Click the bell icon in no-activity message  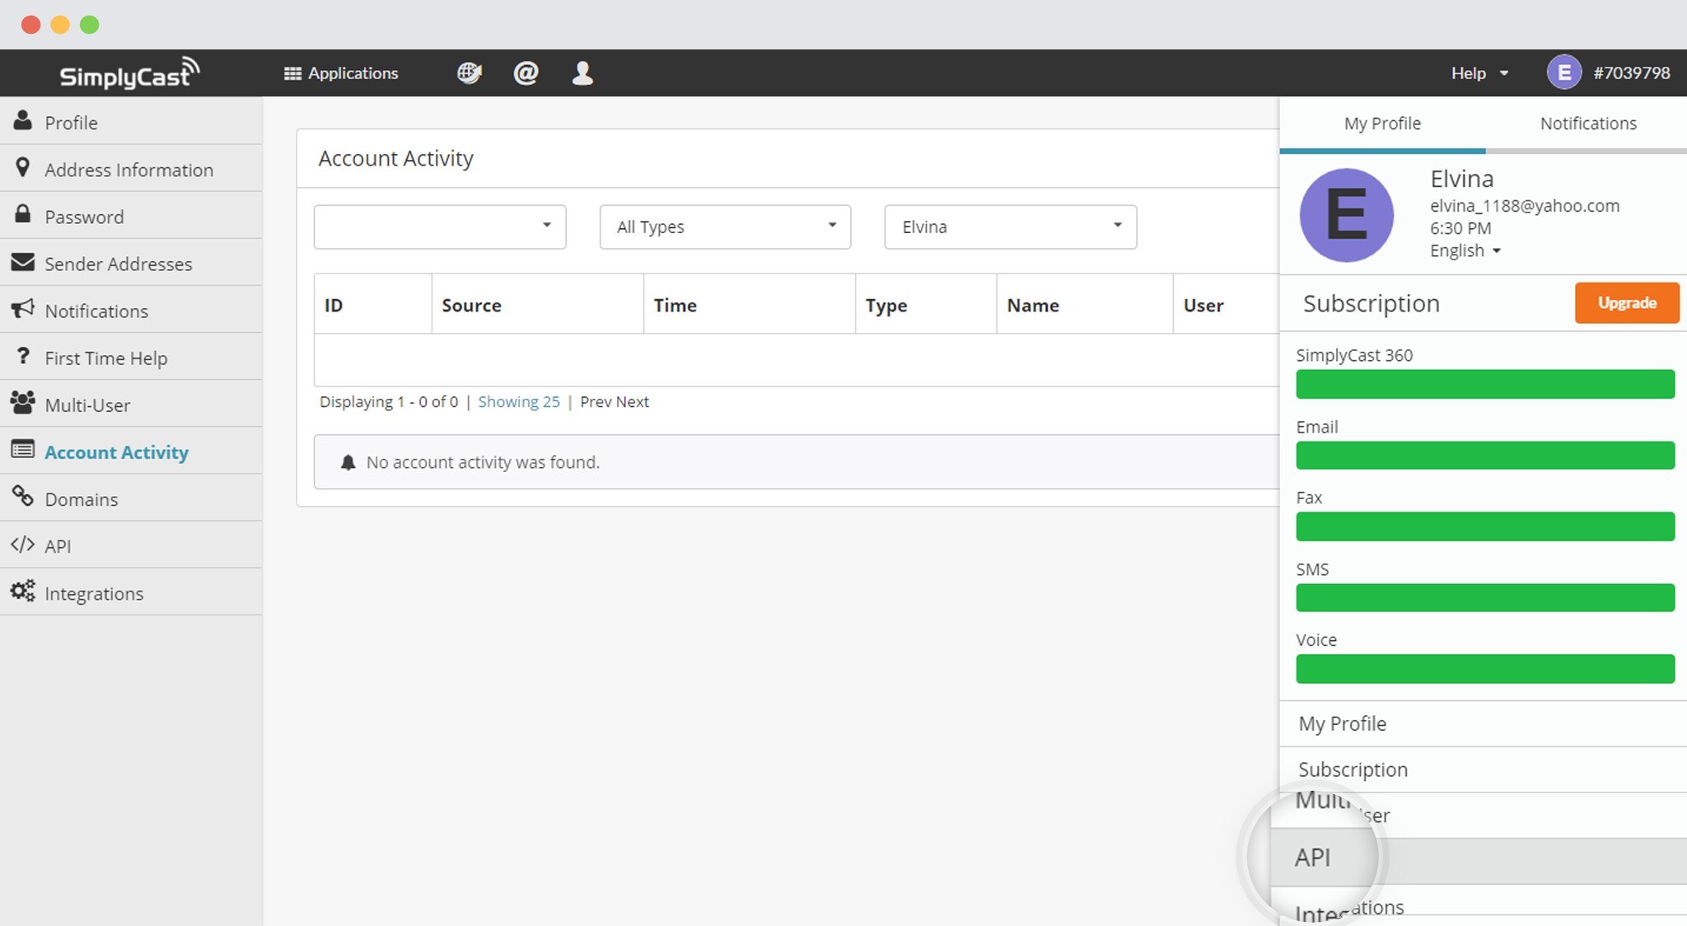click(348, 462)
